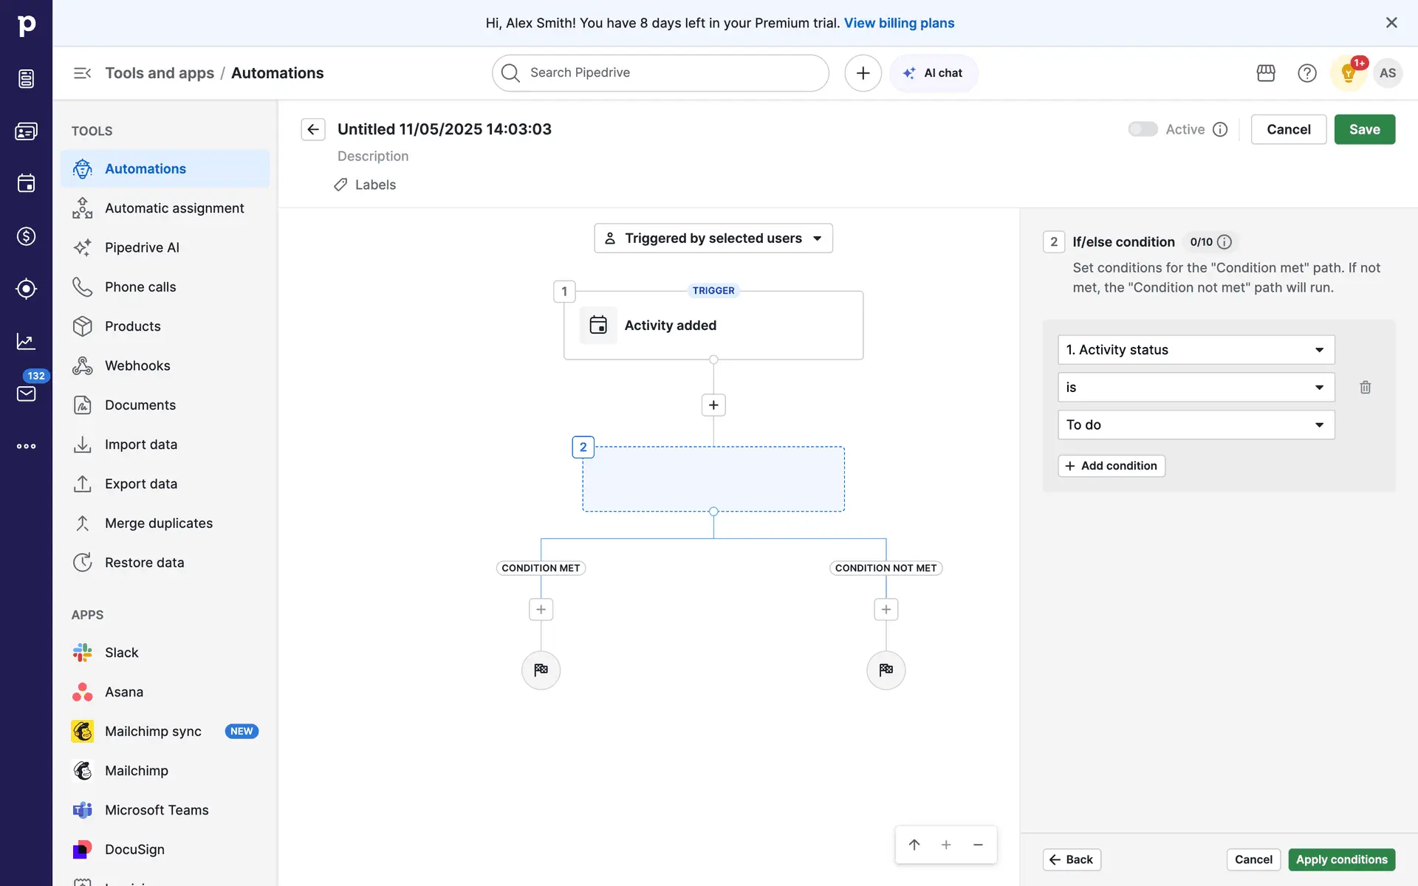Viewport: 1418px width, 886px height.
Task: Click the Condition met finish flag icon
Action: click(x=541, y=670)
